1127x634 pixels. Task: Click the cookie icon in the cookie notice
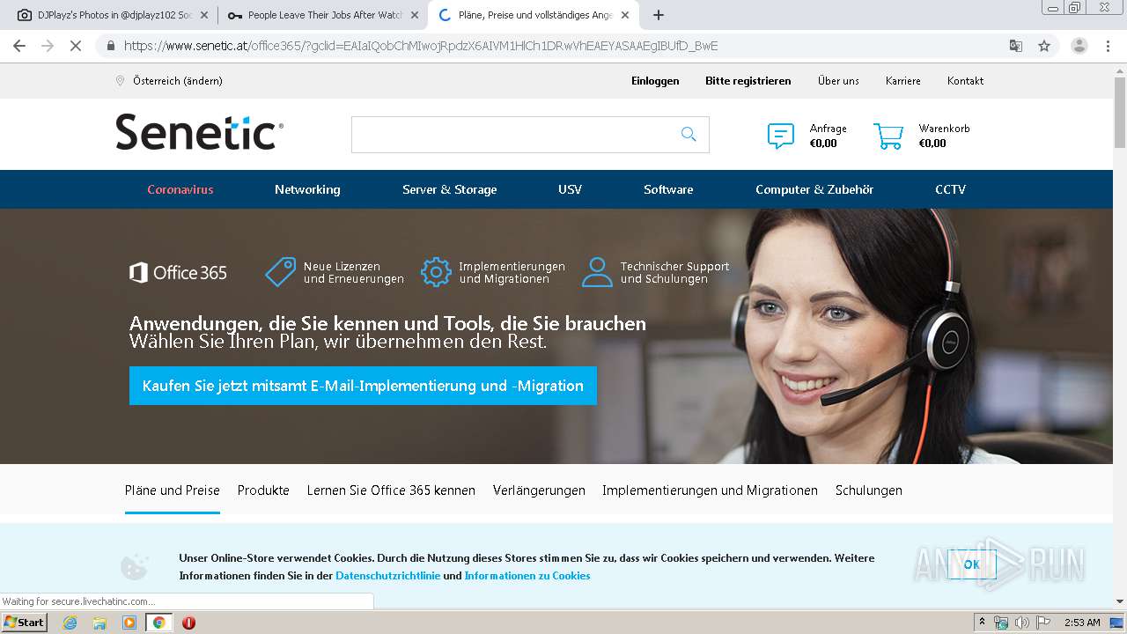[x=134, y=566]
